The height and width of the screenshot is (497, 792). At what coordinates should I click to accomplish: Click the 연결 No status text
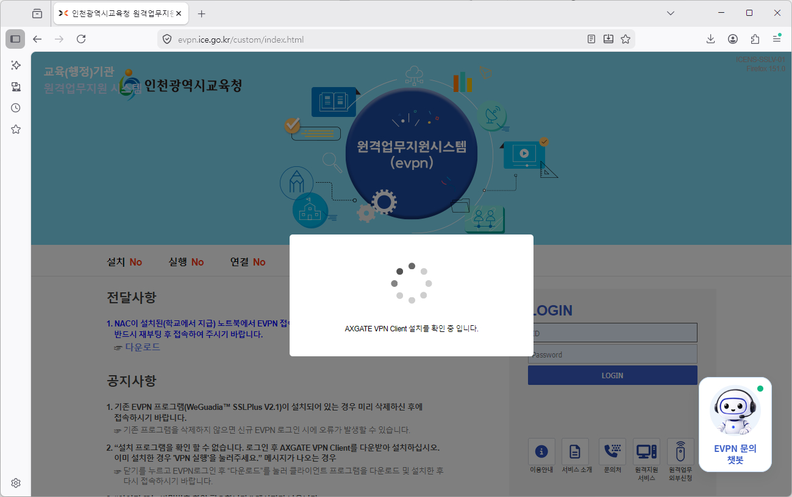[248, 262]
